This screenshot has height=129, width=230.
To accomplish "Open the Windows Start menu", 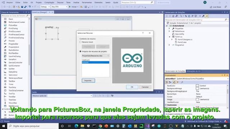I will [4, 126].
